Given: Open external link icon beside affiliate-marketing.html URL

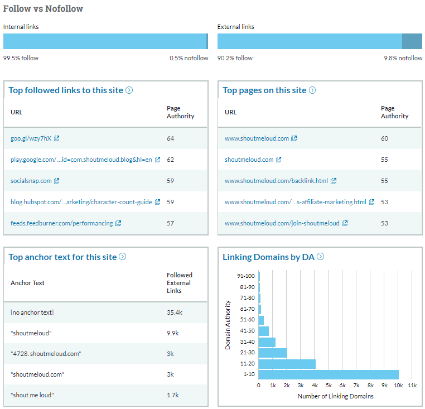Looking at the screenshot, I should [x=372, y=202].
